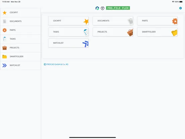Click the gray document icon in sidebar
The width and height of the screenshot is (185, 139).
coord(5,21)
